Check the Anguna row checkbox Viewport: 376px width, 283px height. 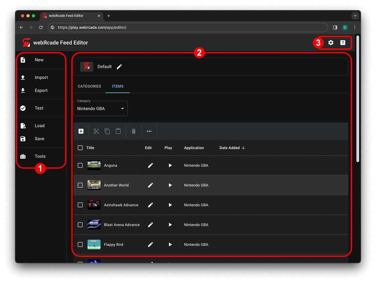80,165
